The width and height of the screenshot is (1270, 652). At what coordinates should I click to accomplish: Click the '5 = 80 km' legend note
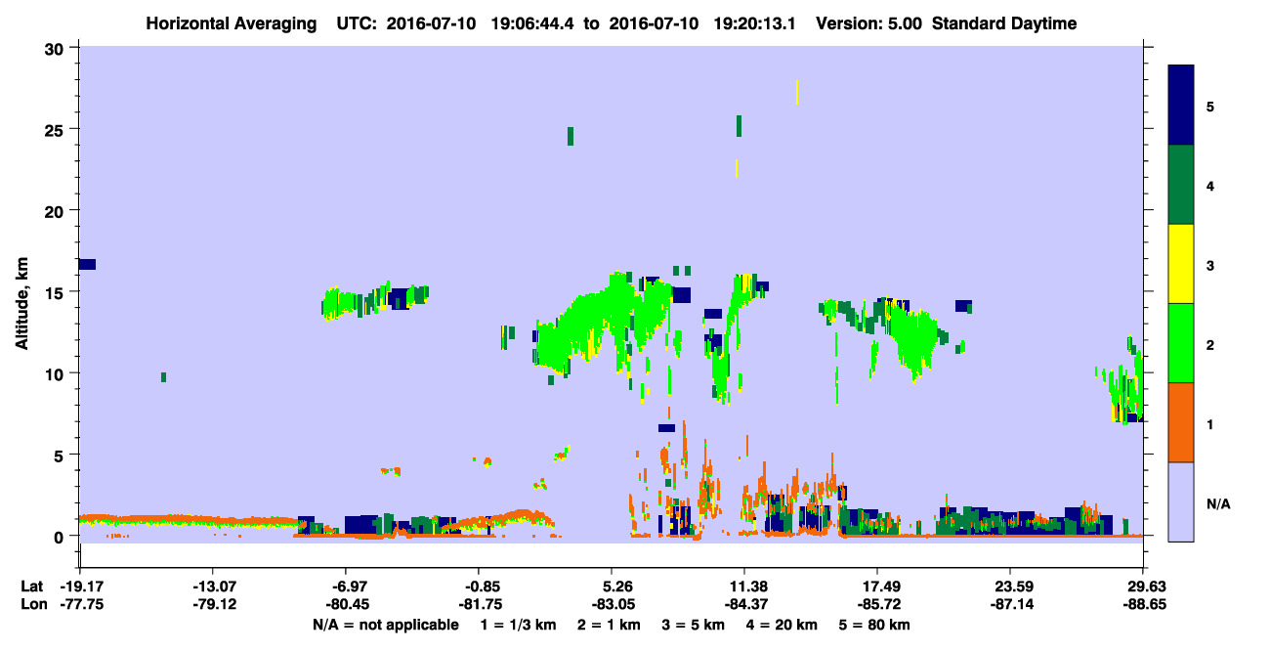pos(875,625)
